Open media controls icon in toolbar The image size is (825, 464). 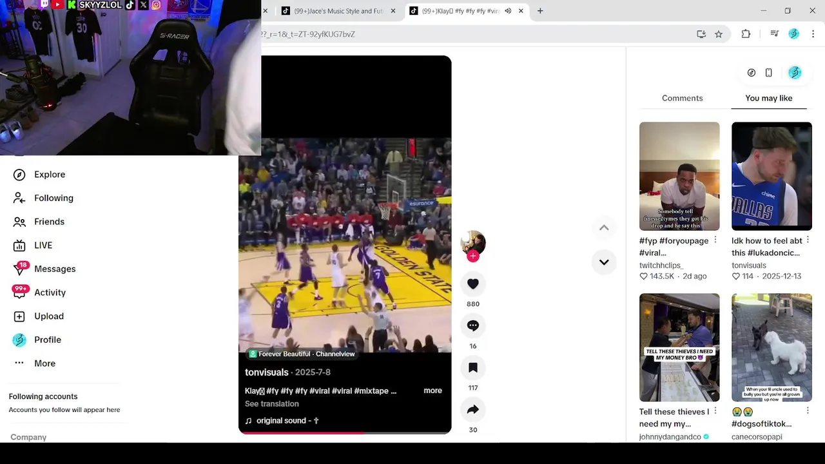coord(775,34)
